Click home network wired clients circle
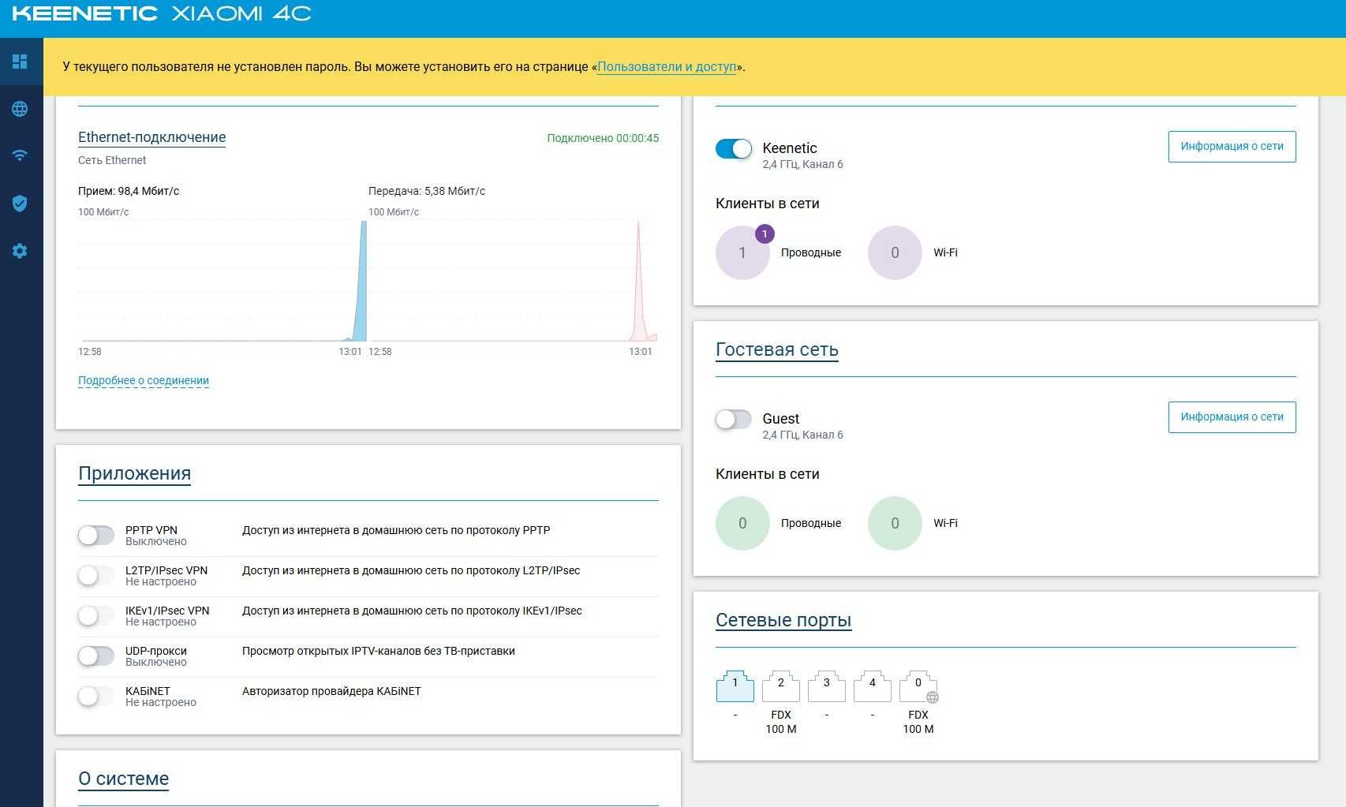This screenshot has width=1346, height=807. click(x=742, y=252)
